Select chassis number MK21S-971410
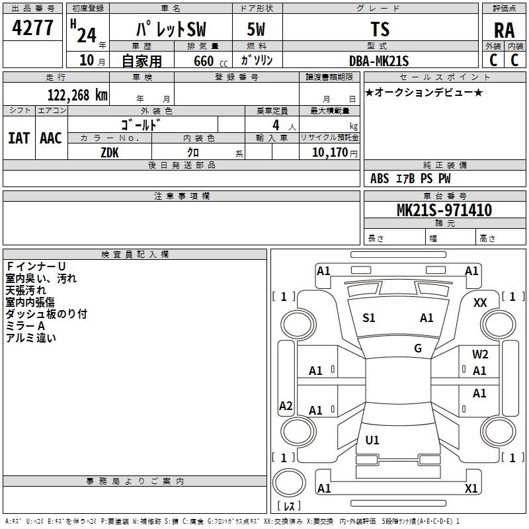 pyautogui.click(x=444, y=210)
